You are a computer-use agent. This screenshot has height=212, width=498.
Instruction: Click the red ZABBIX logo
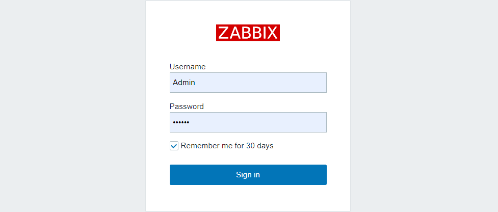tap(248, 33)
